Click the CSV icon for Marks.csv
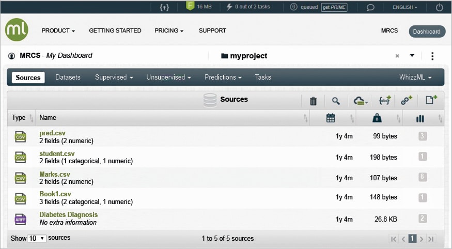 click(21, 178)
